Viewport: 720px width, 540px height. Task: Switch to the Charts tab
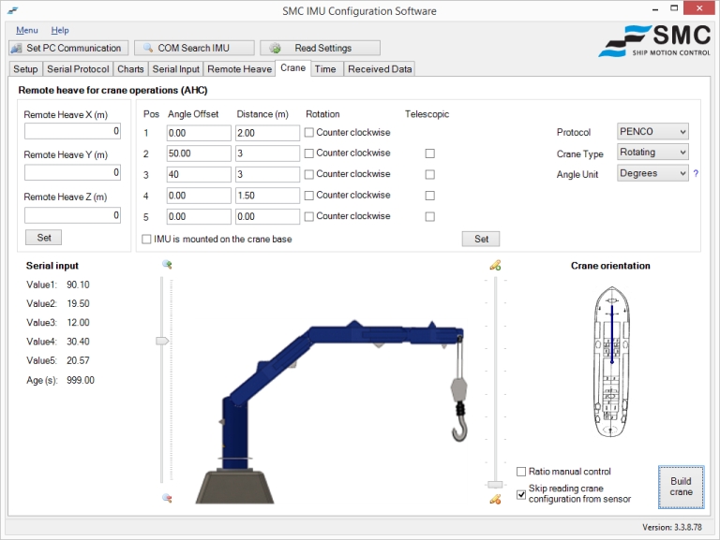[130, 68]
